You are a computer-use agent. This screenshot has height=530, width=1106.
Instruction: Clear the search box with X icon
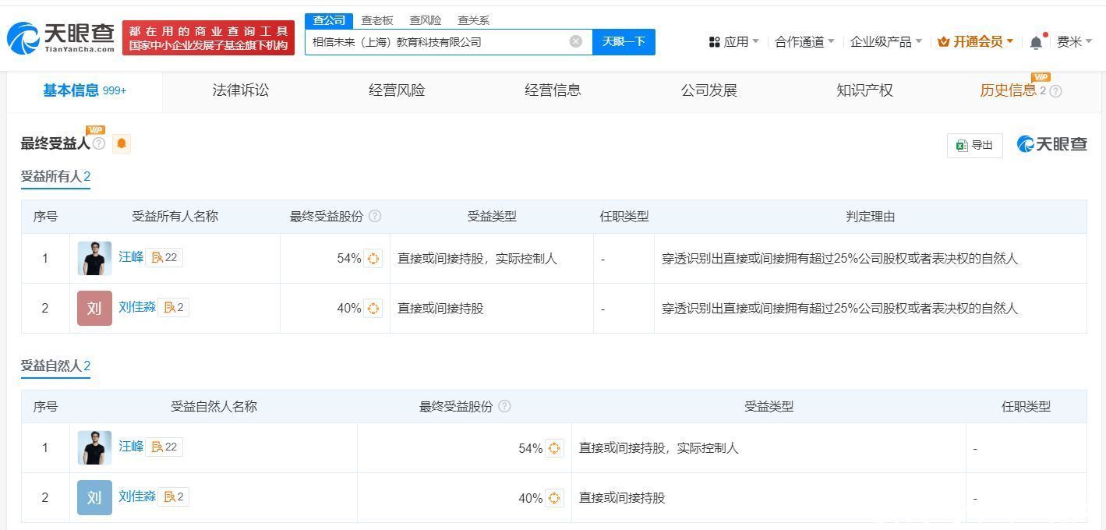[x=575, y=41]
